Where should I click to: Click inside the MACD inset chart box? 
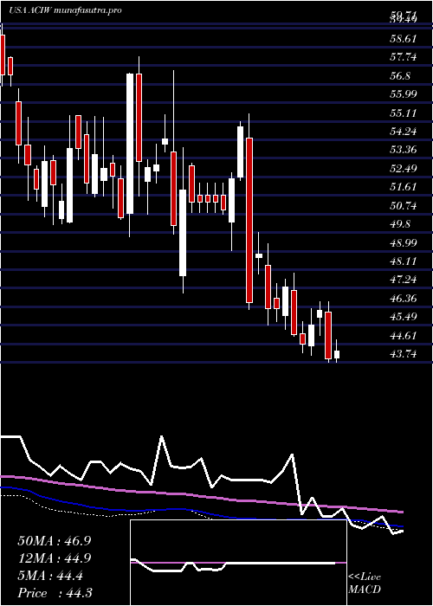(x=238, y=563)
